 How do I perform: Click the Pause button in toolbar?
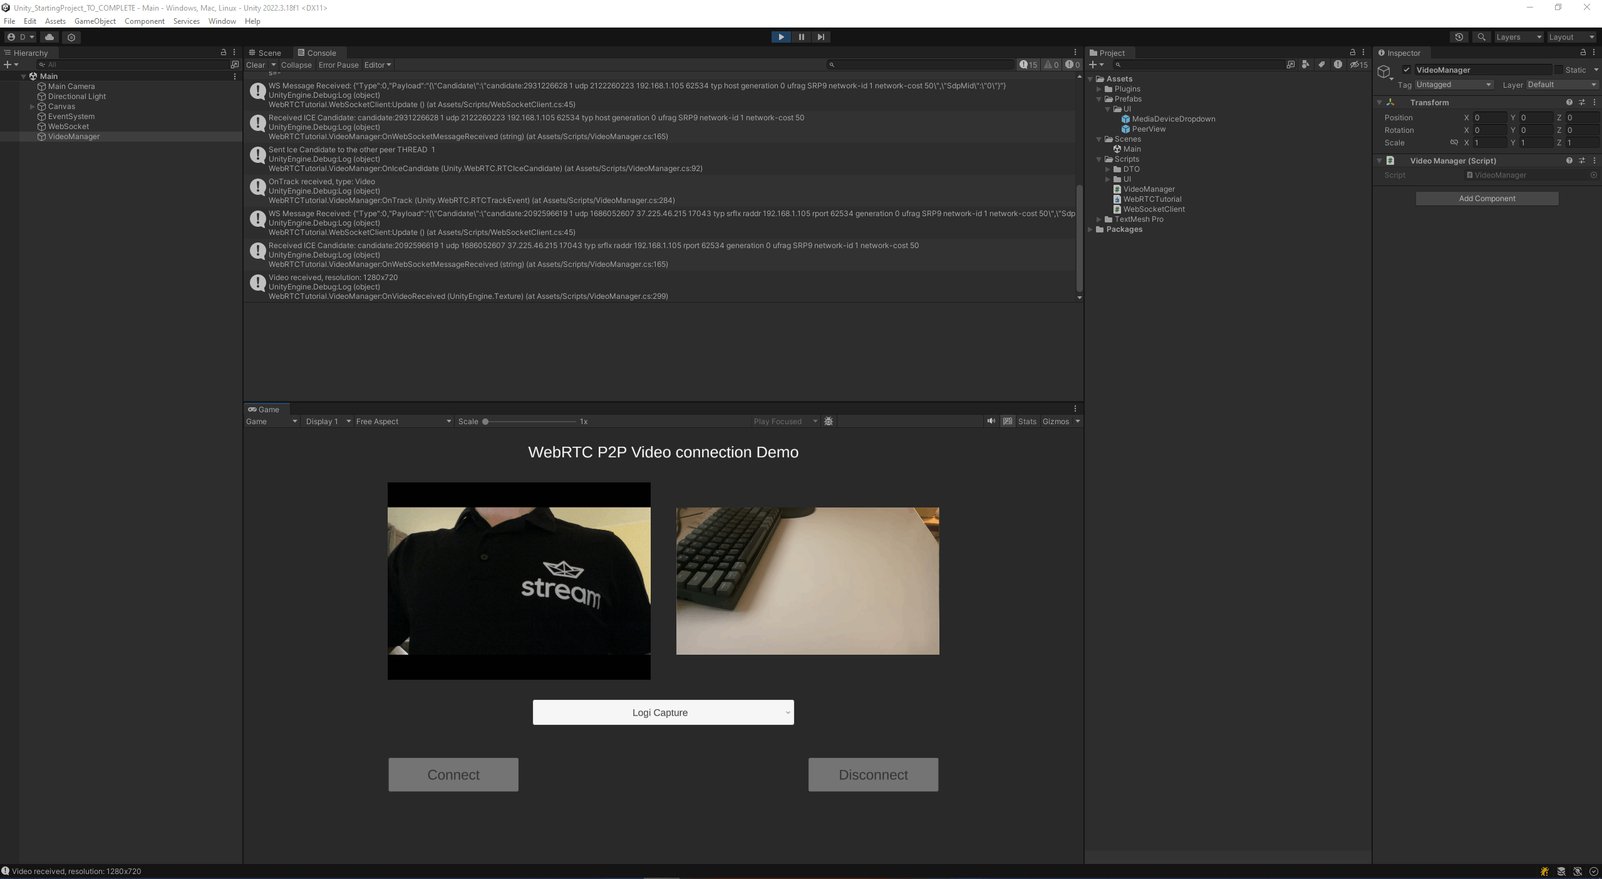tap(801, 37)
